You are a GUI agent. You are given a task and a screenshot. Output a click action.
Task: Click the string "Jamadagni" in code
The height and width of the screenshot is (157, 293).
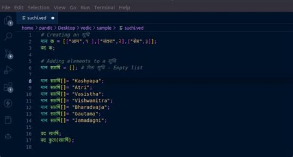[x=88, y=120]
